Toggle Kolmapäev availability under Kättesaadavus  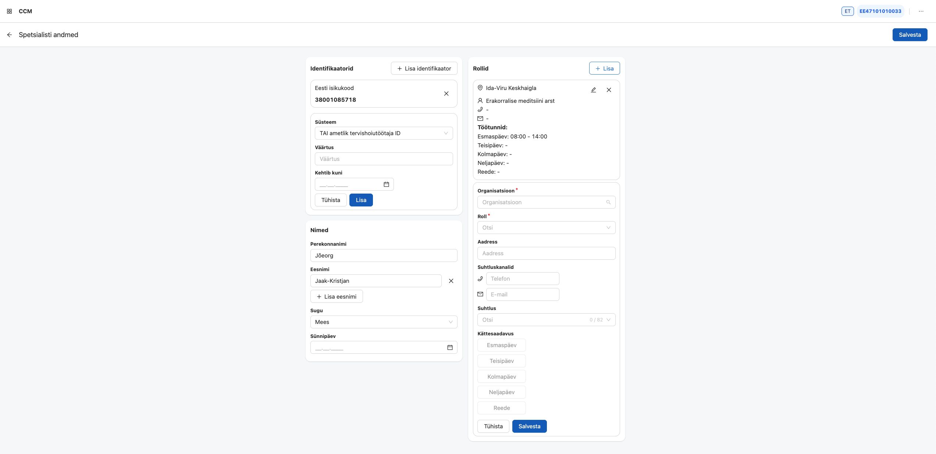[501, 376]
